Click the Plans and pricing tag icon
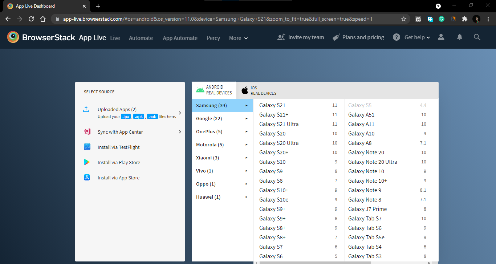The image size is (496, 264). coord(336,37)
